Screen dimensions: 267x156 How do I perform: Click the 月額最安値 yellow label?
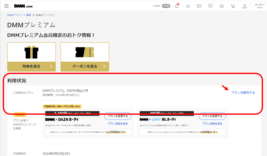pyautogui.click(x=62, y=106)
